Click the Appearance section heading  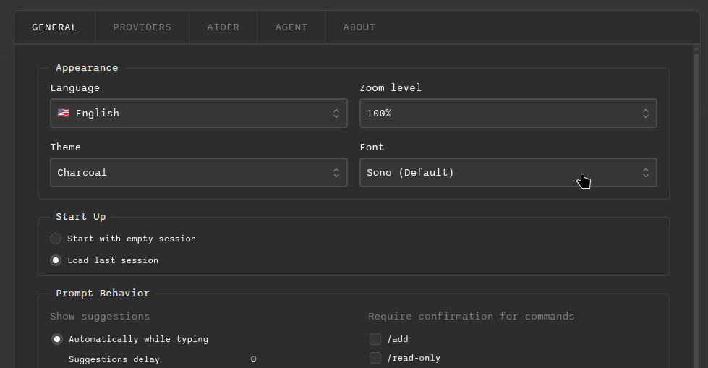[87, 68]
